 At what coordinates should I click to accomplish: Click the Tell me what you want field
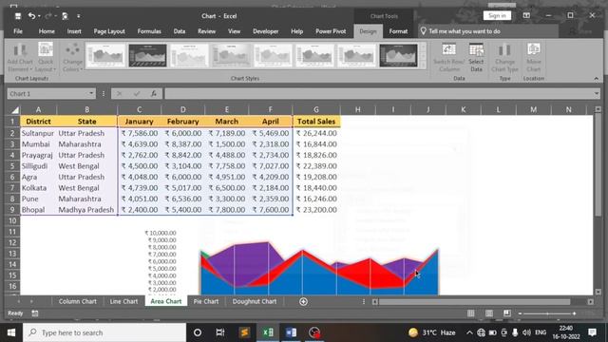click(x=488, y=31)
